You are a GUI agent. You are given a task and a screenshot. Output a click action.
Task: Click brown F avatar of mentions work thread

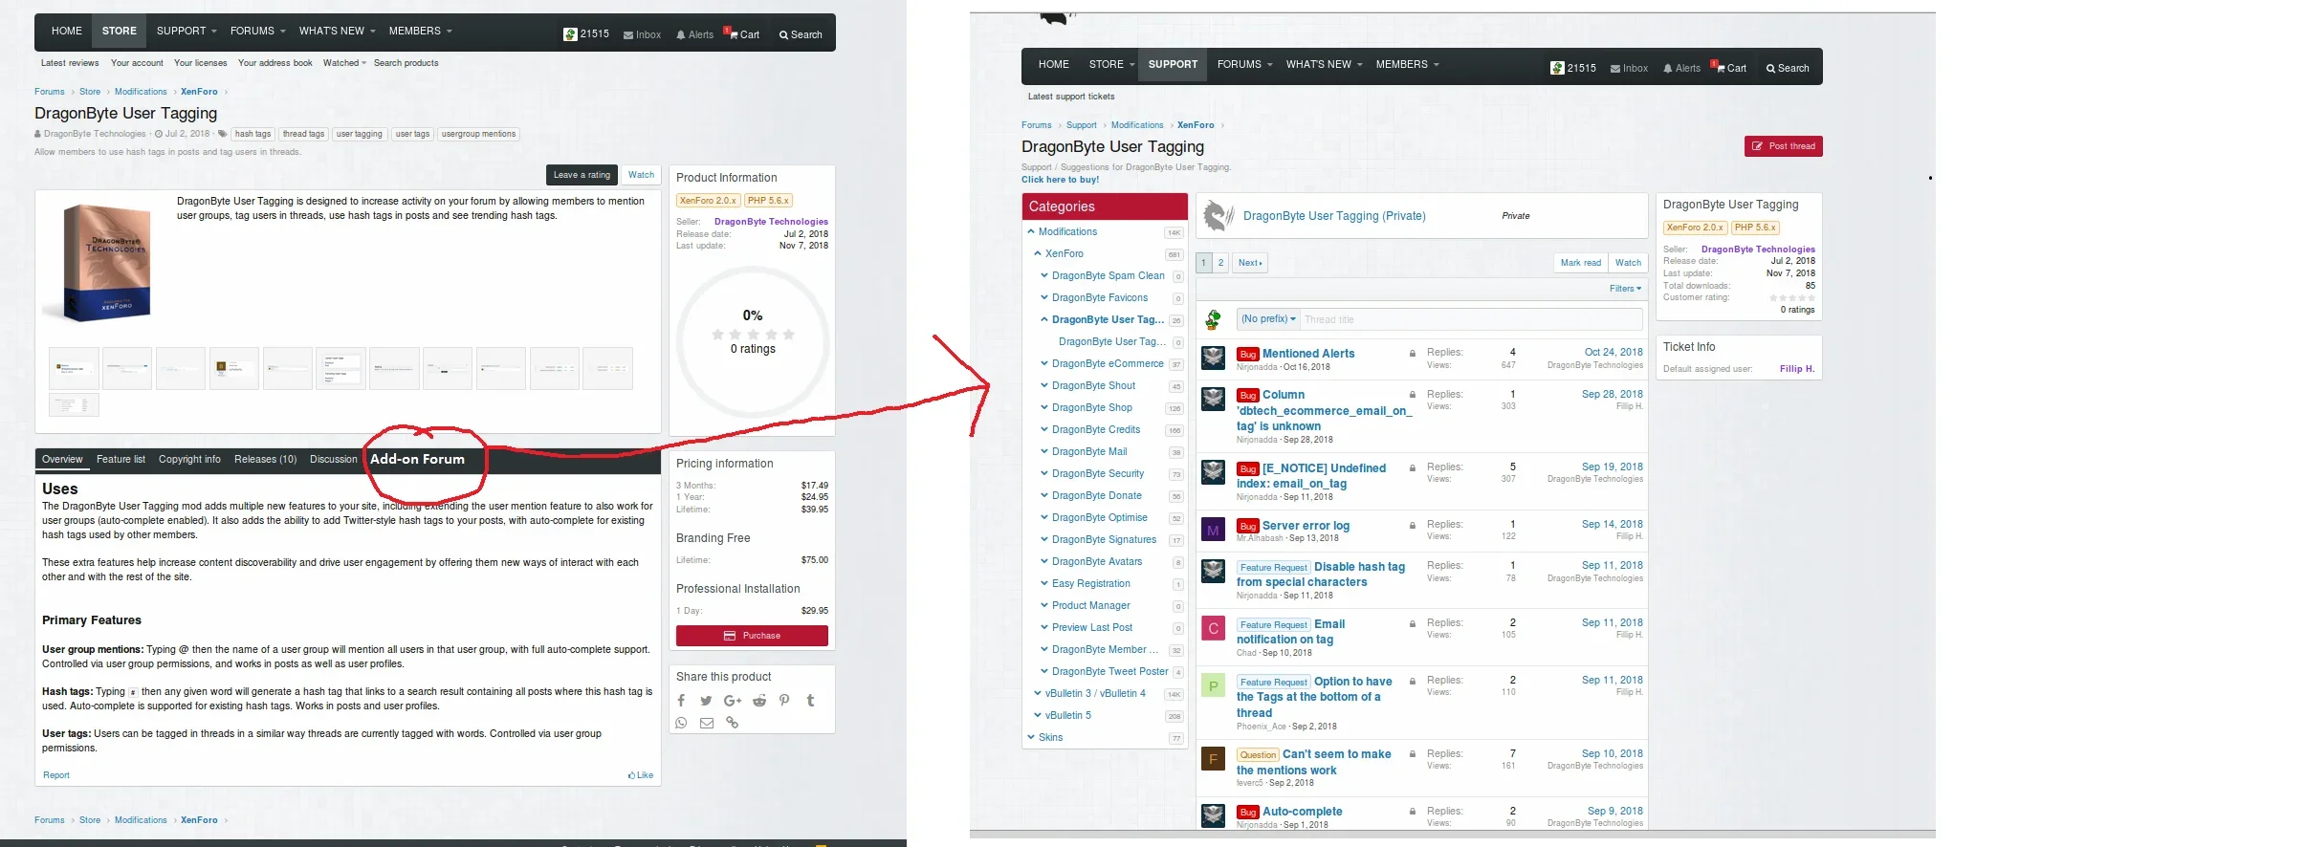1214,759
